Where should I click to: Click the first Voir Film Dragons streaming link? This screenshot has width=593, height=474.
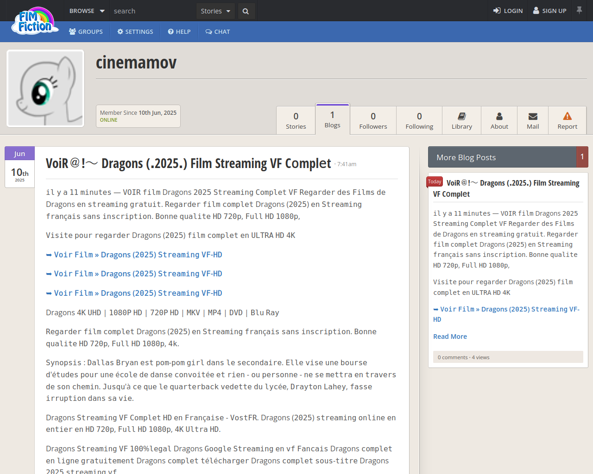click(x=134, y=255)
